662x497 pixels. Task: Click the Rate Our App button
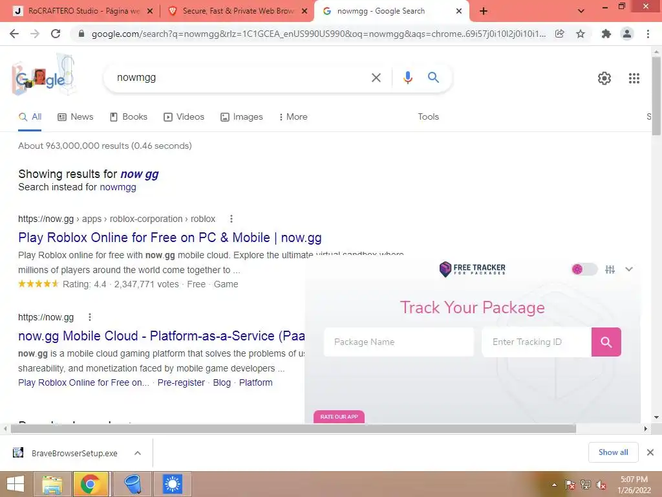339,417
